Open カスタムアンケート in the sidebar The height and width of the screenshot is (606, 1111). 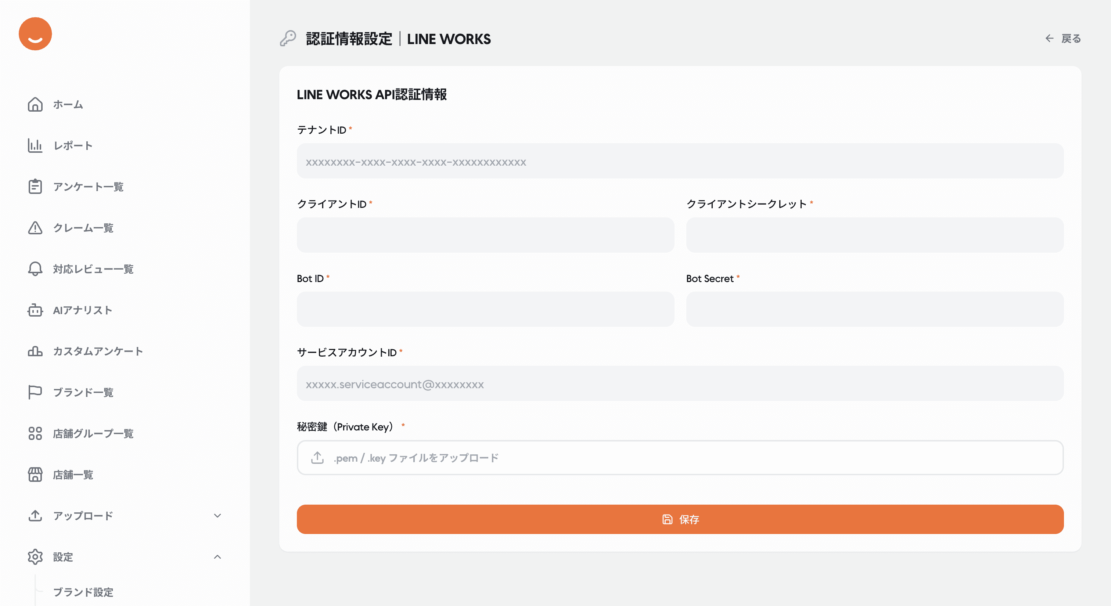coord(98,351)
